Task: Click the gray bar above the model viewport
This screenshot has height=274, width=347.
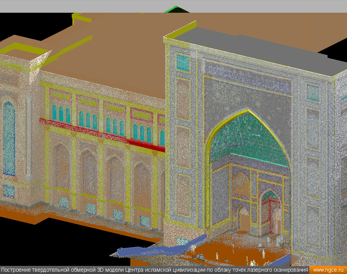Action: pos(173,6)
